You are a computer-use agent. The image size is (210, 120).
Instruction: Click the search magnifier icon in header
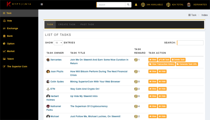[x=128, y=5]
